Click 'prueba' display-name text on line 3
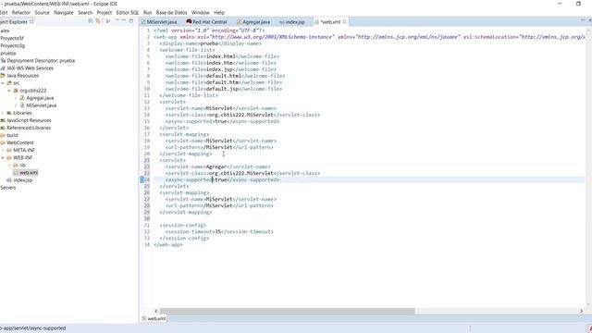This screenshot has width=592, height=333. click(209, 43)
